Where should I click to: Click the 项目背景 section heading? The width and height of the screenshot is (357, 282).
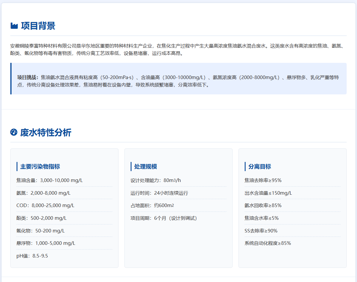coord(38,26)
